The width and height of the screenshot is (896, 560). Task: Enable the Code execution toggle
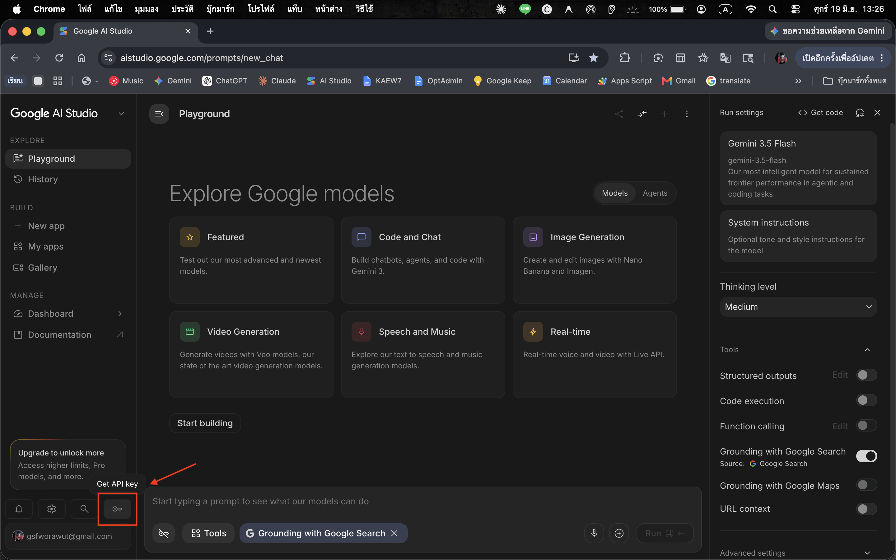(866, 400)
